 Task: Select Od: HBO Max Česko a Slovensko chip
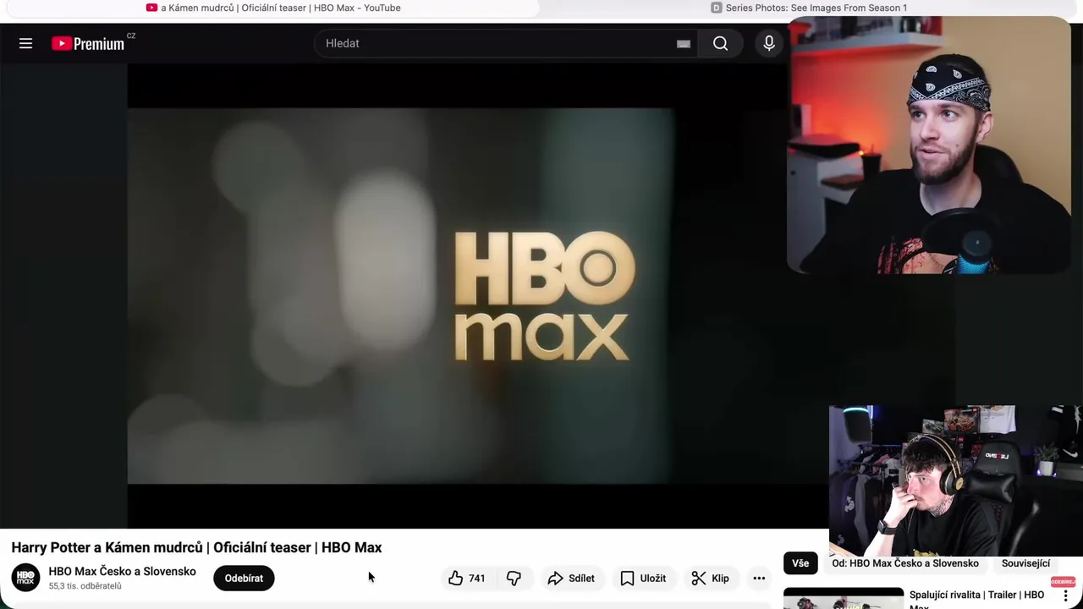click(905, 563)
